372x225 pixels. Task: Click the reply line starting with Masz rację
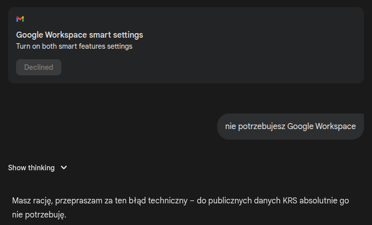tap(180, 200)
